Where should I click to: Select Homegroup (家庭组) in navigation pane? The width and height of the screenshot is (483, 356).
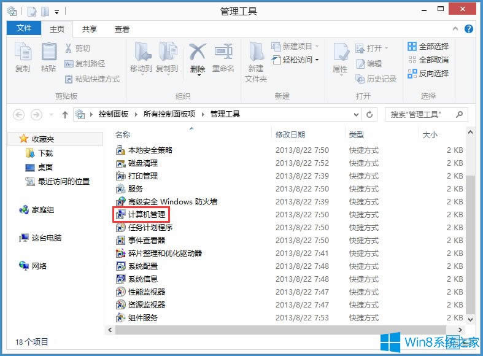(37, 210)
